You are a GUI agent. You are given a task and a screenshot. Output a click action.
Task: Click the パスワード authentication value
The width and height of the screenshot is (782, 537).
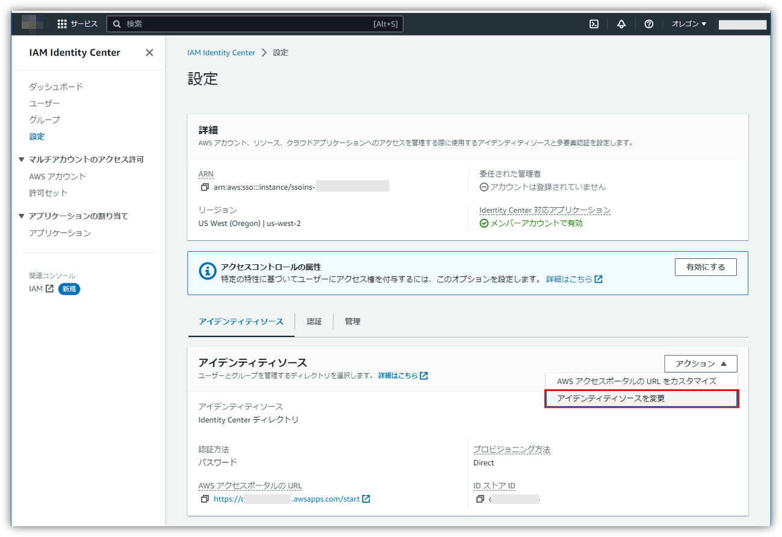click(x=218, y=463)
